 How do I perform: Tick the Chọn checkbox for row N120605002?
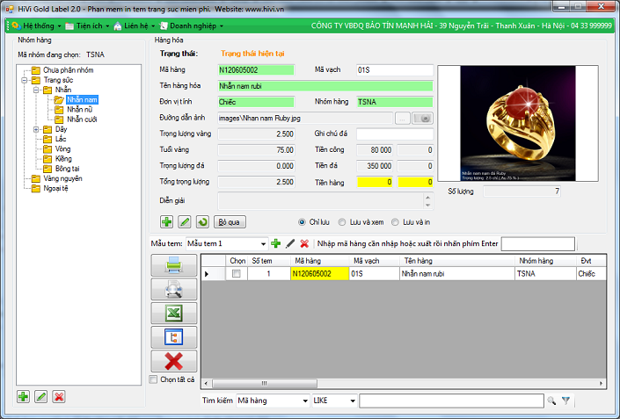(x=237, y=274)
